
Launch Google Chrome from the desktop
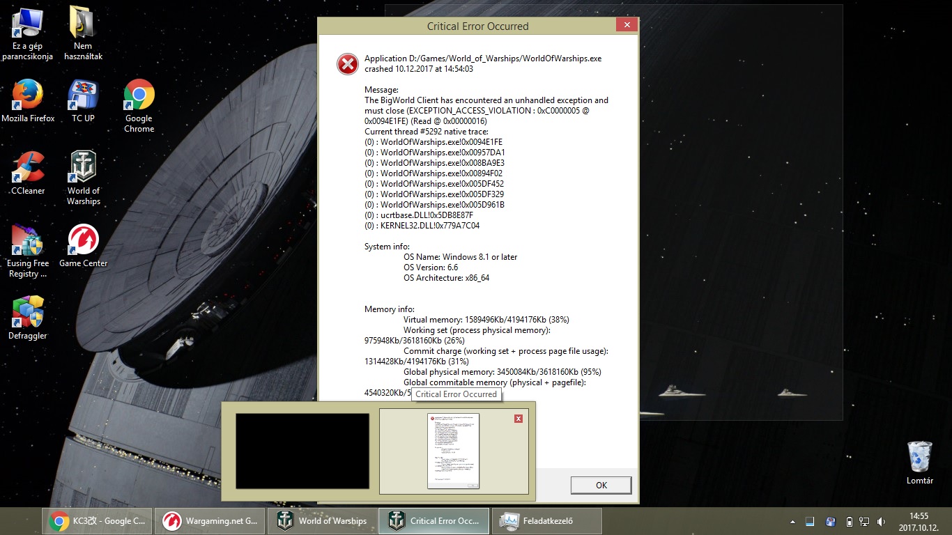[139, 106]
